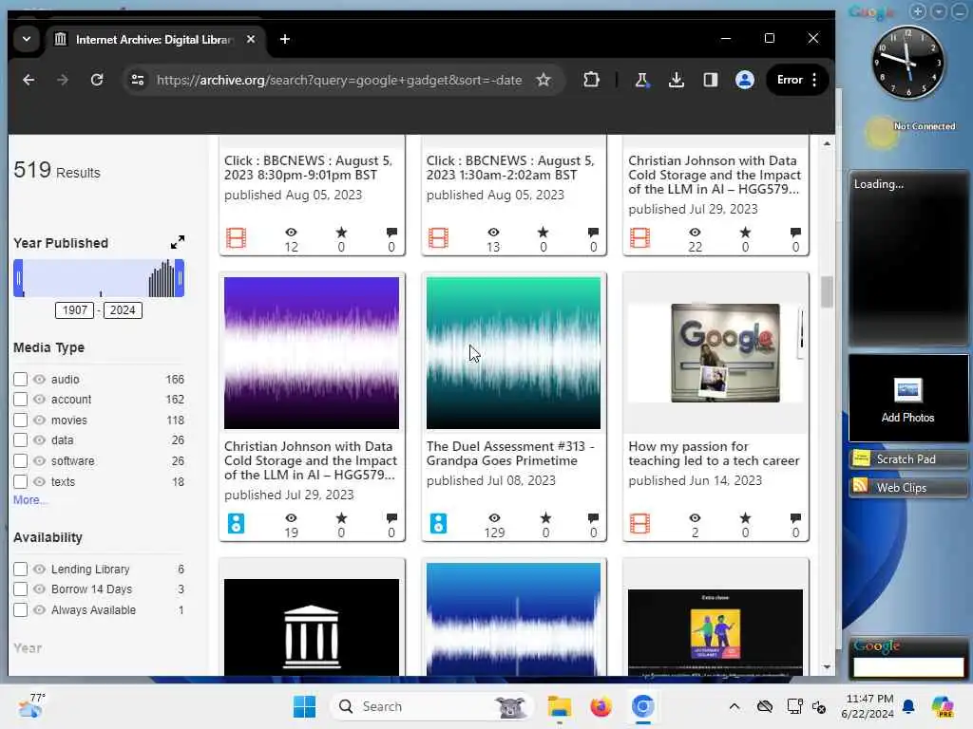Screen dimensions: 973x729
Task: Click the 1907 start year field
Action: tap(74, 310)
